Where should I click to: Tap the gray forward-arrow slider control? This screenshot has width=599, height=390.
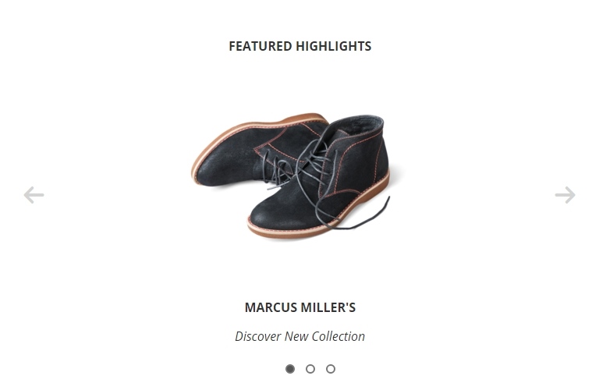click(565, 195)
